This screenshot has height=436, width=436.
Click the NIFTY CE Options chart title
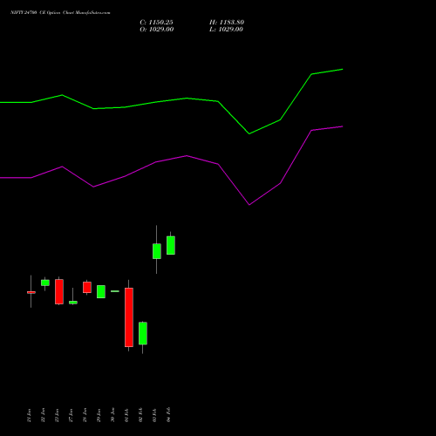pyautogui.click(x=60, y=13)
